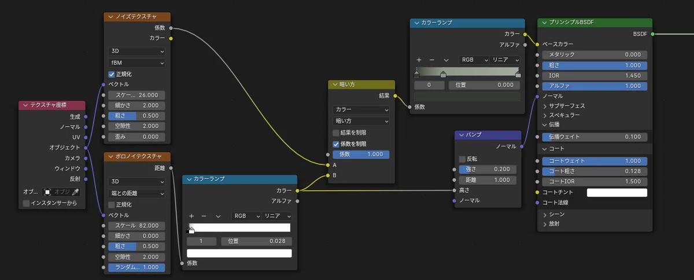694x280 pixels.
Task: Collapse the 暗い方 mix node header chevron
Action: [335, 84]
